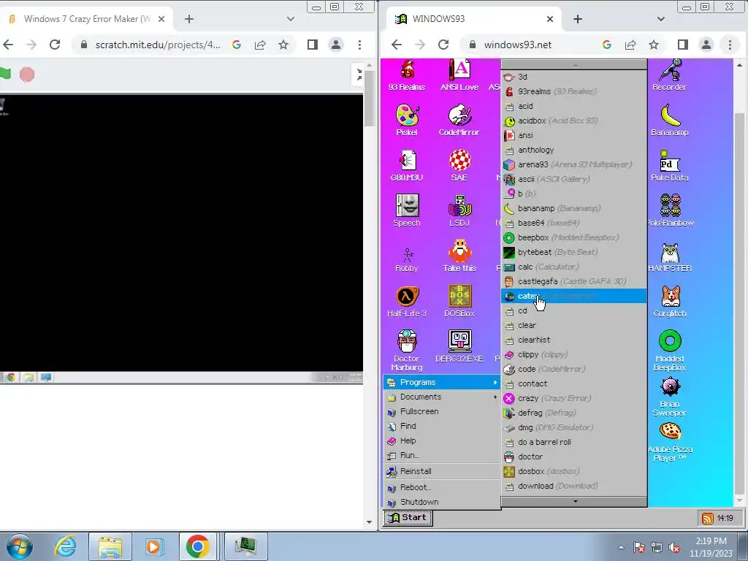
Task: Open tab search dropdown in Scratch window
Action: (x=291, y=19)
